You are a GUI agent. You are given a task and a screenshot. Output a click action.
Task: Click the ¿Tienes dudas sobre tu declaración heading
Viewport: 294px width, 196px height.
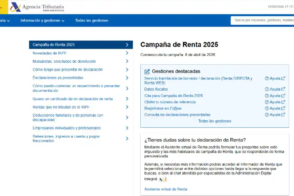click(x=195, y=140)
